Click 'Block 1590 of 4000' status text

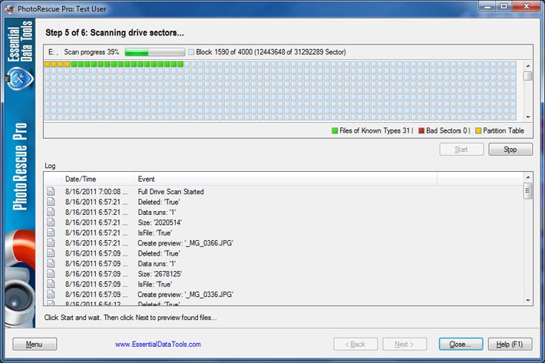[224, 52]
